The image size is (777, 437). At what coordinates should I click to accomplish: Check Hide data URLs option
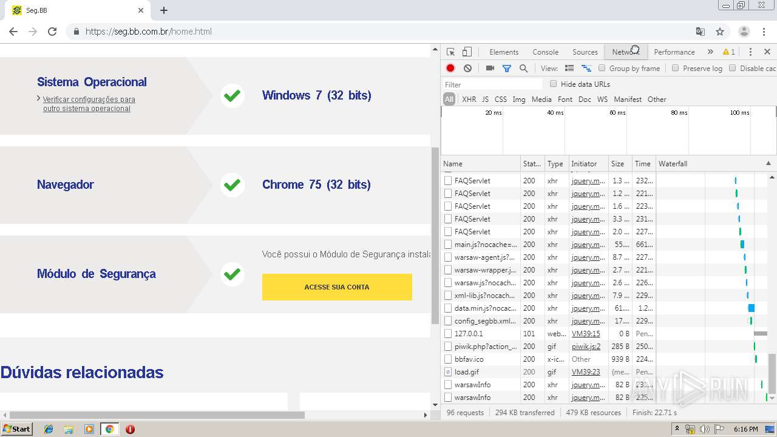click(553, 84)
